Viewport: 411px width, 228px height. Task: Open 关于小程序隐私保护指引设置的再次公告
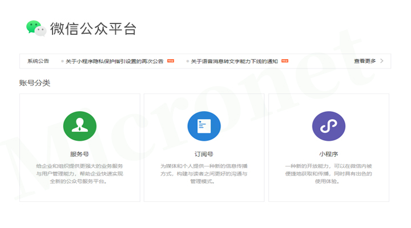pyautogui.click(x=115, y=61)
